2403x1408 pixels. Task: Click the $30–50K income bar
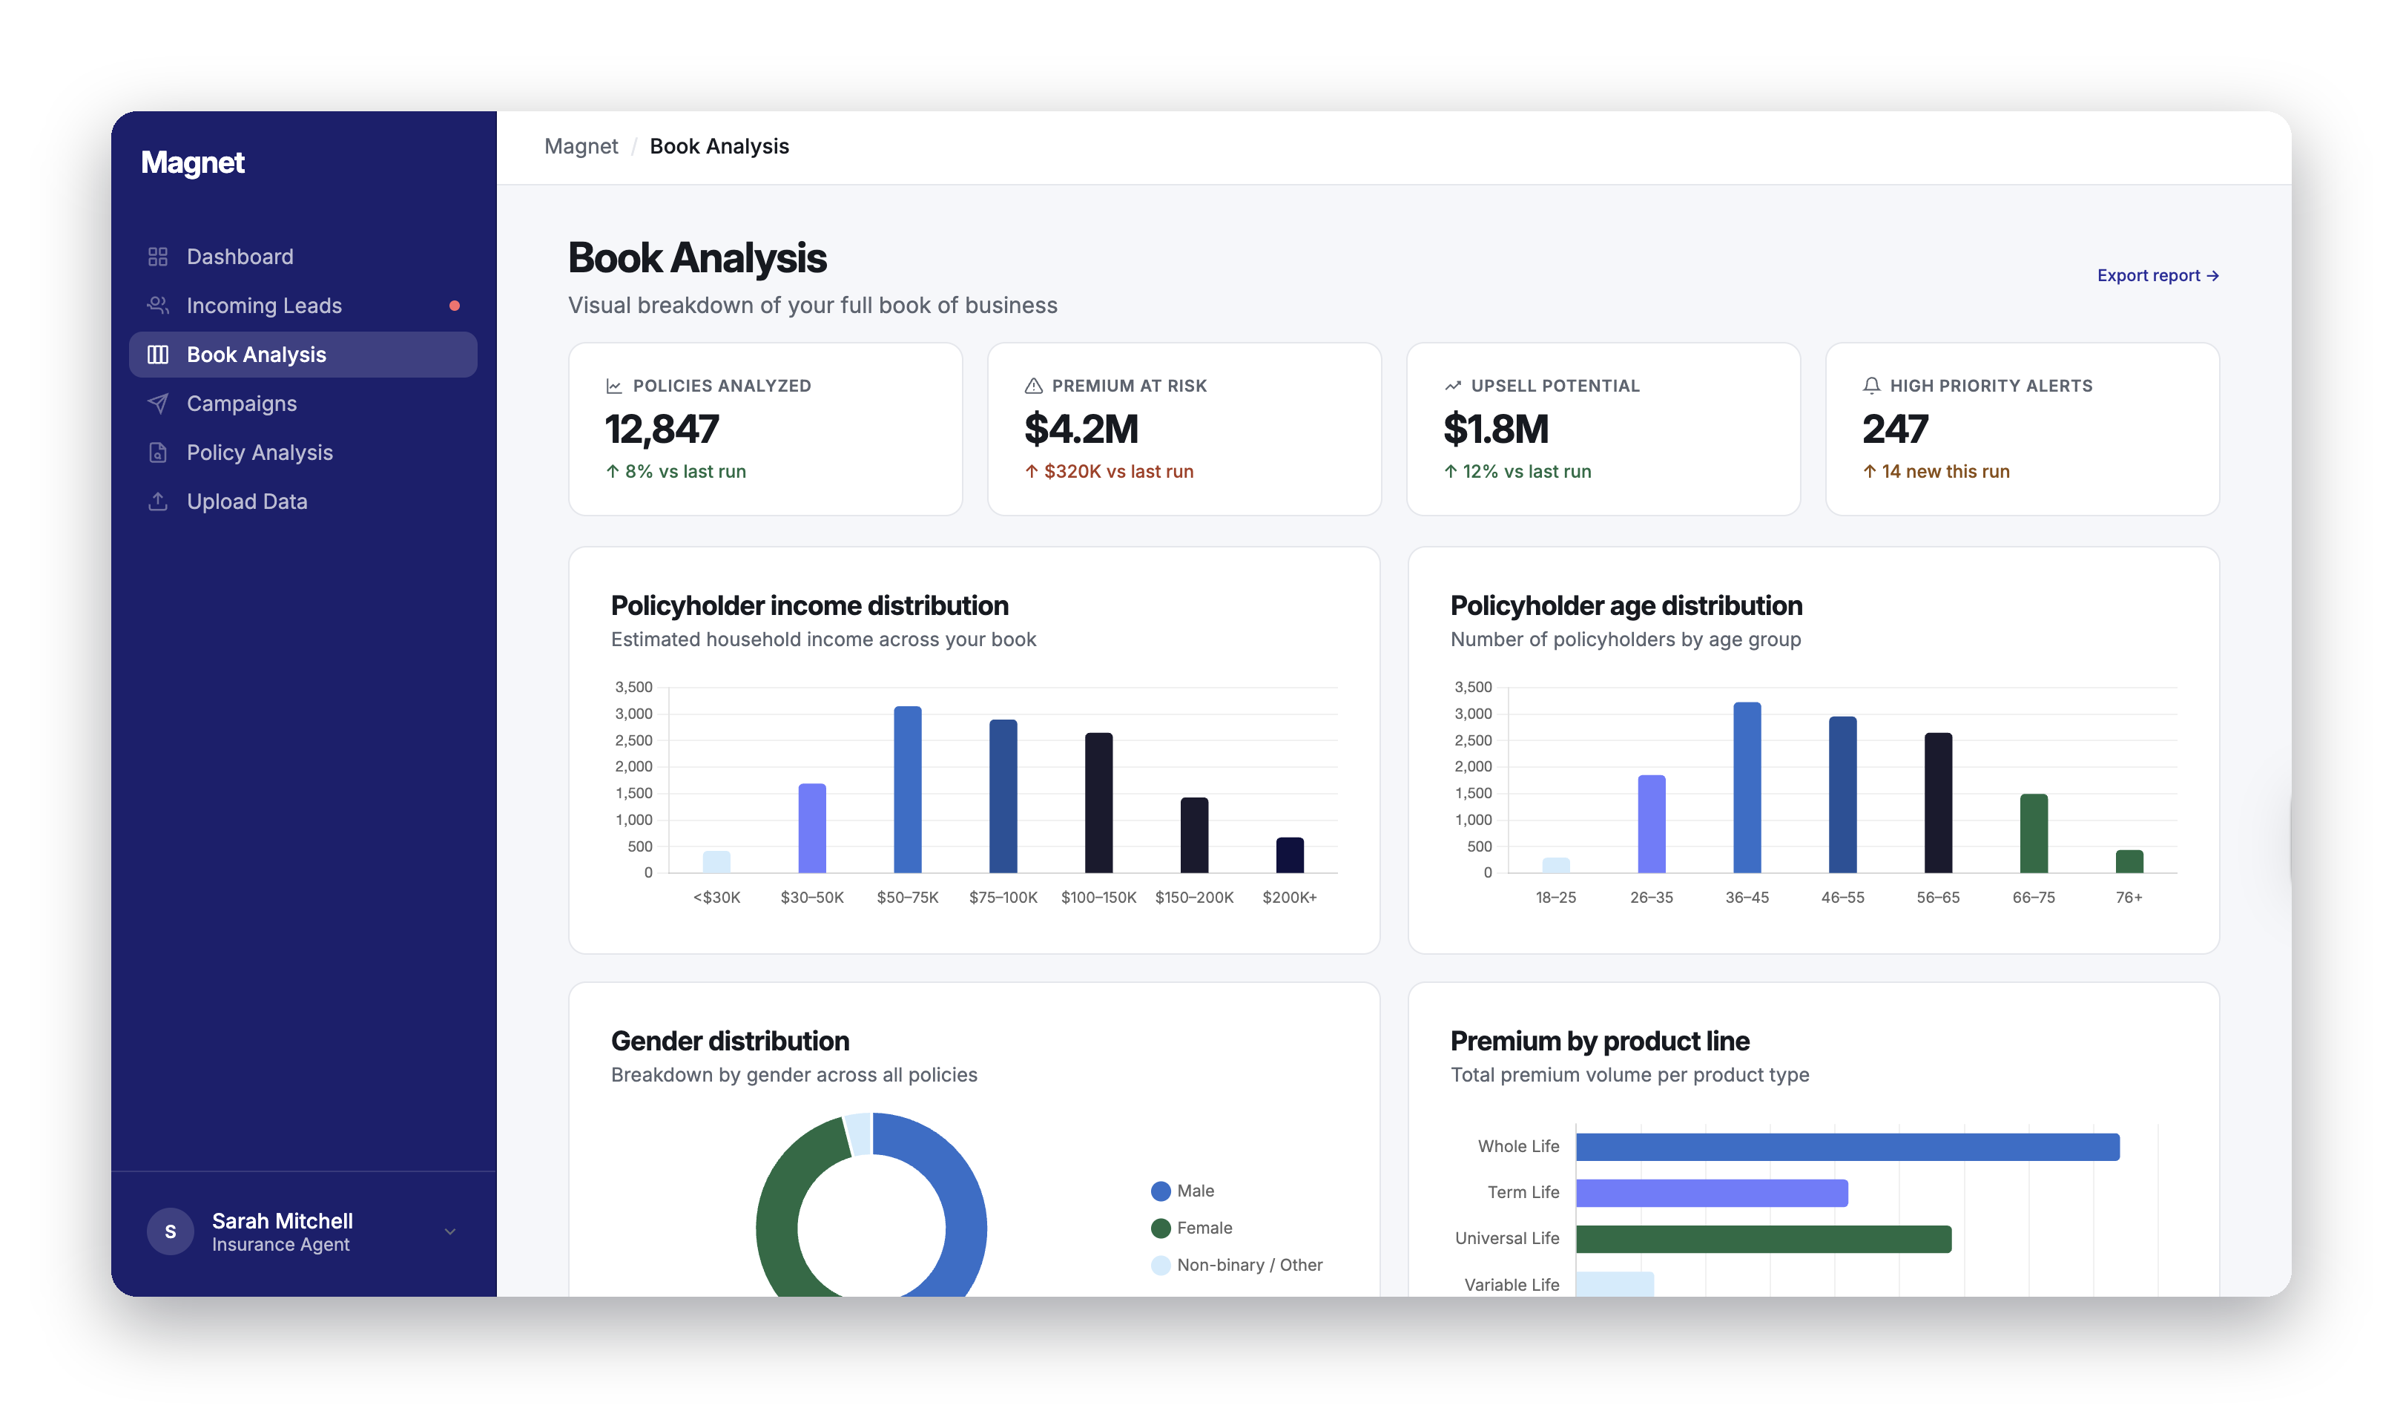click(812, 828)
